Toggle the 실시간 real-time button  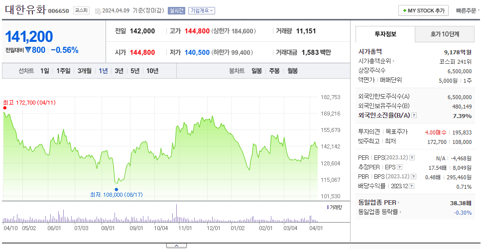pos(176,10)
